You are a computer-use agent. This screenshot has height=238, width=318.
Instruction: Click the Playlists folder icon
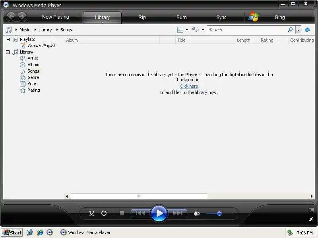[15, 39]
